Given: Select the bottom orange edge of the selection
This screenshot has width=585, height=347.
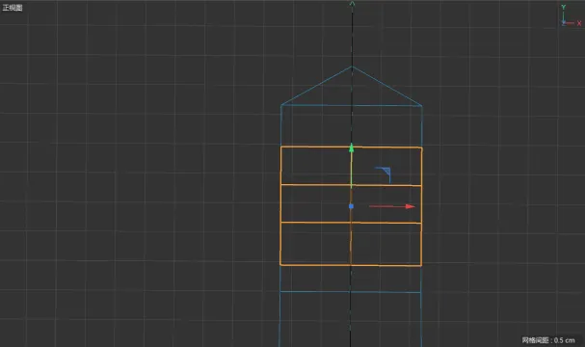Looking at the screenshot, I should (351, 265).
